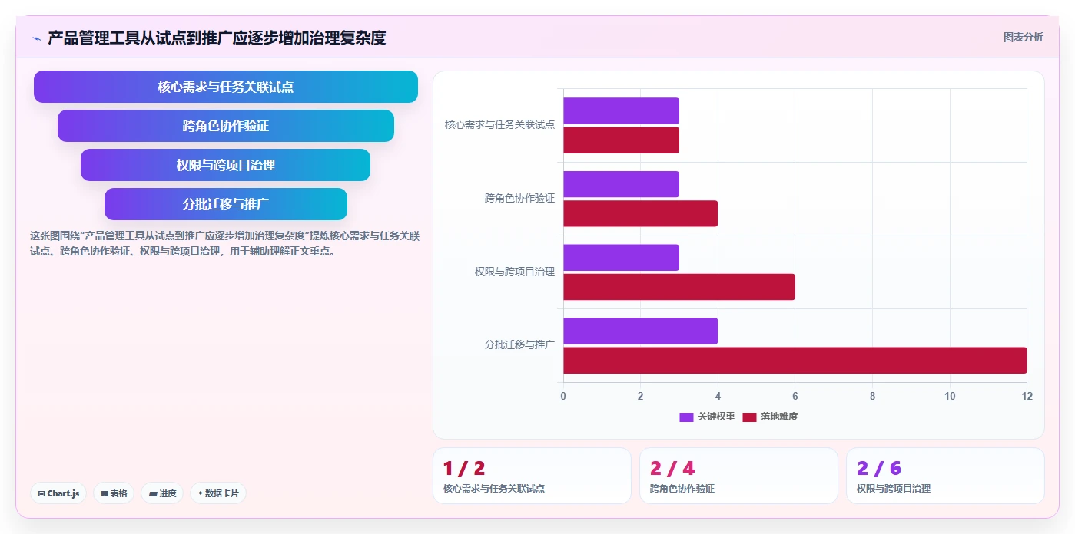Click purple 关键权重 bar for 跨角色协作验证
The height and width of the screenshot is (534, 1075).
(x=621, y=184)
